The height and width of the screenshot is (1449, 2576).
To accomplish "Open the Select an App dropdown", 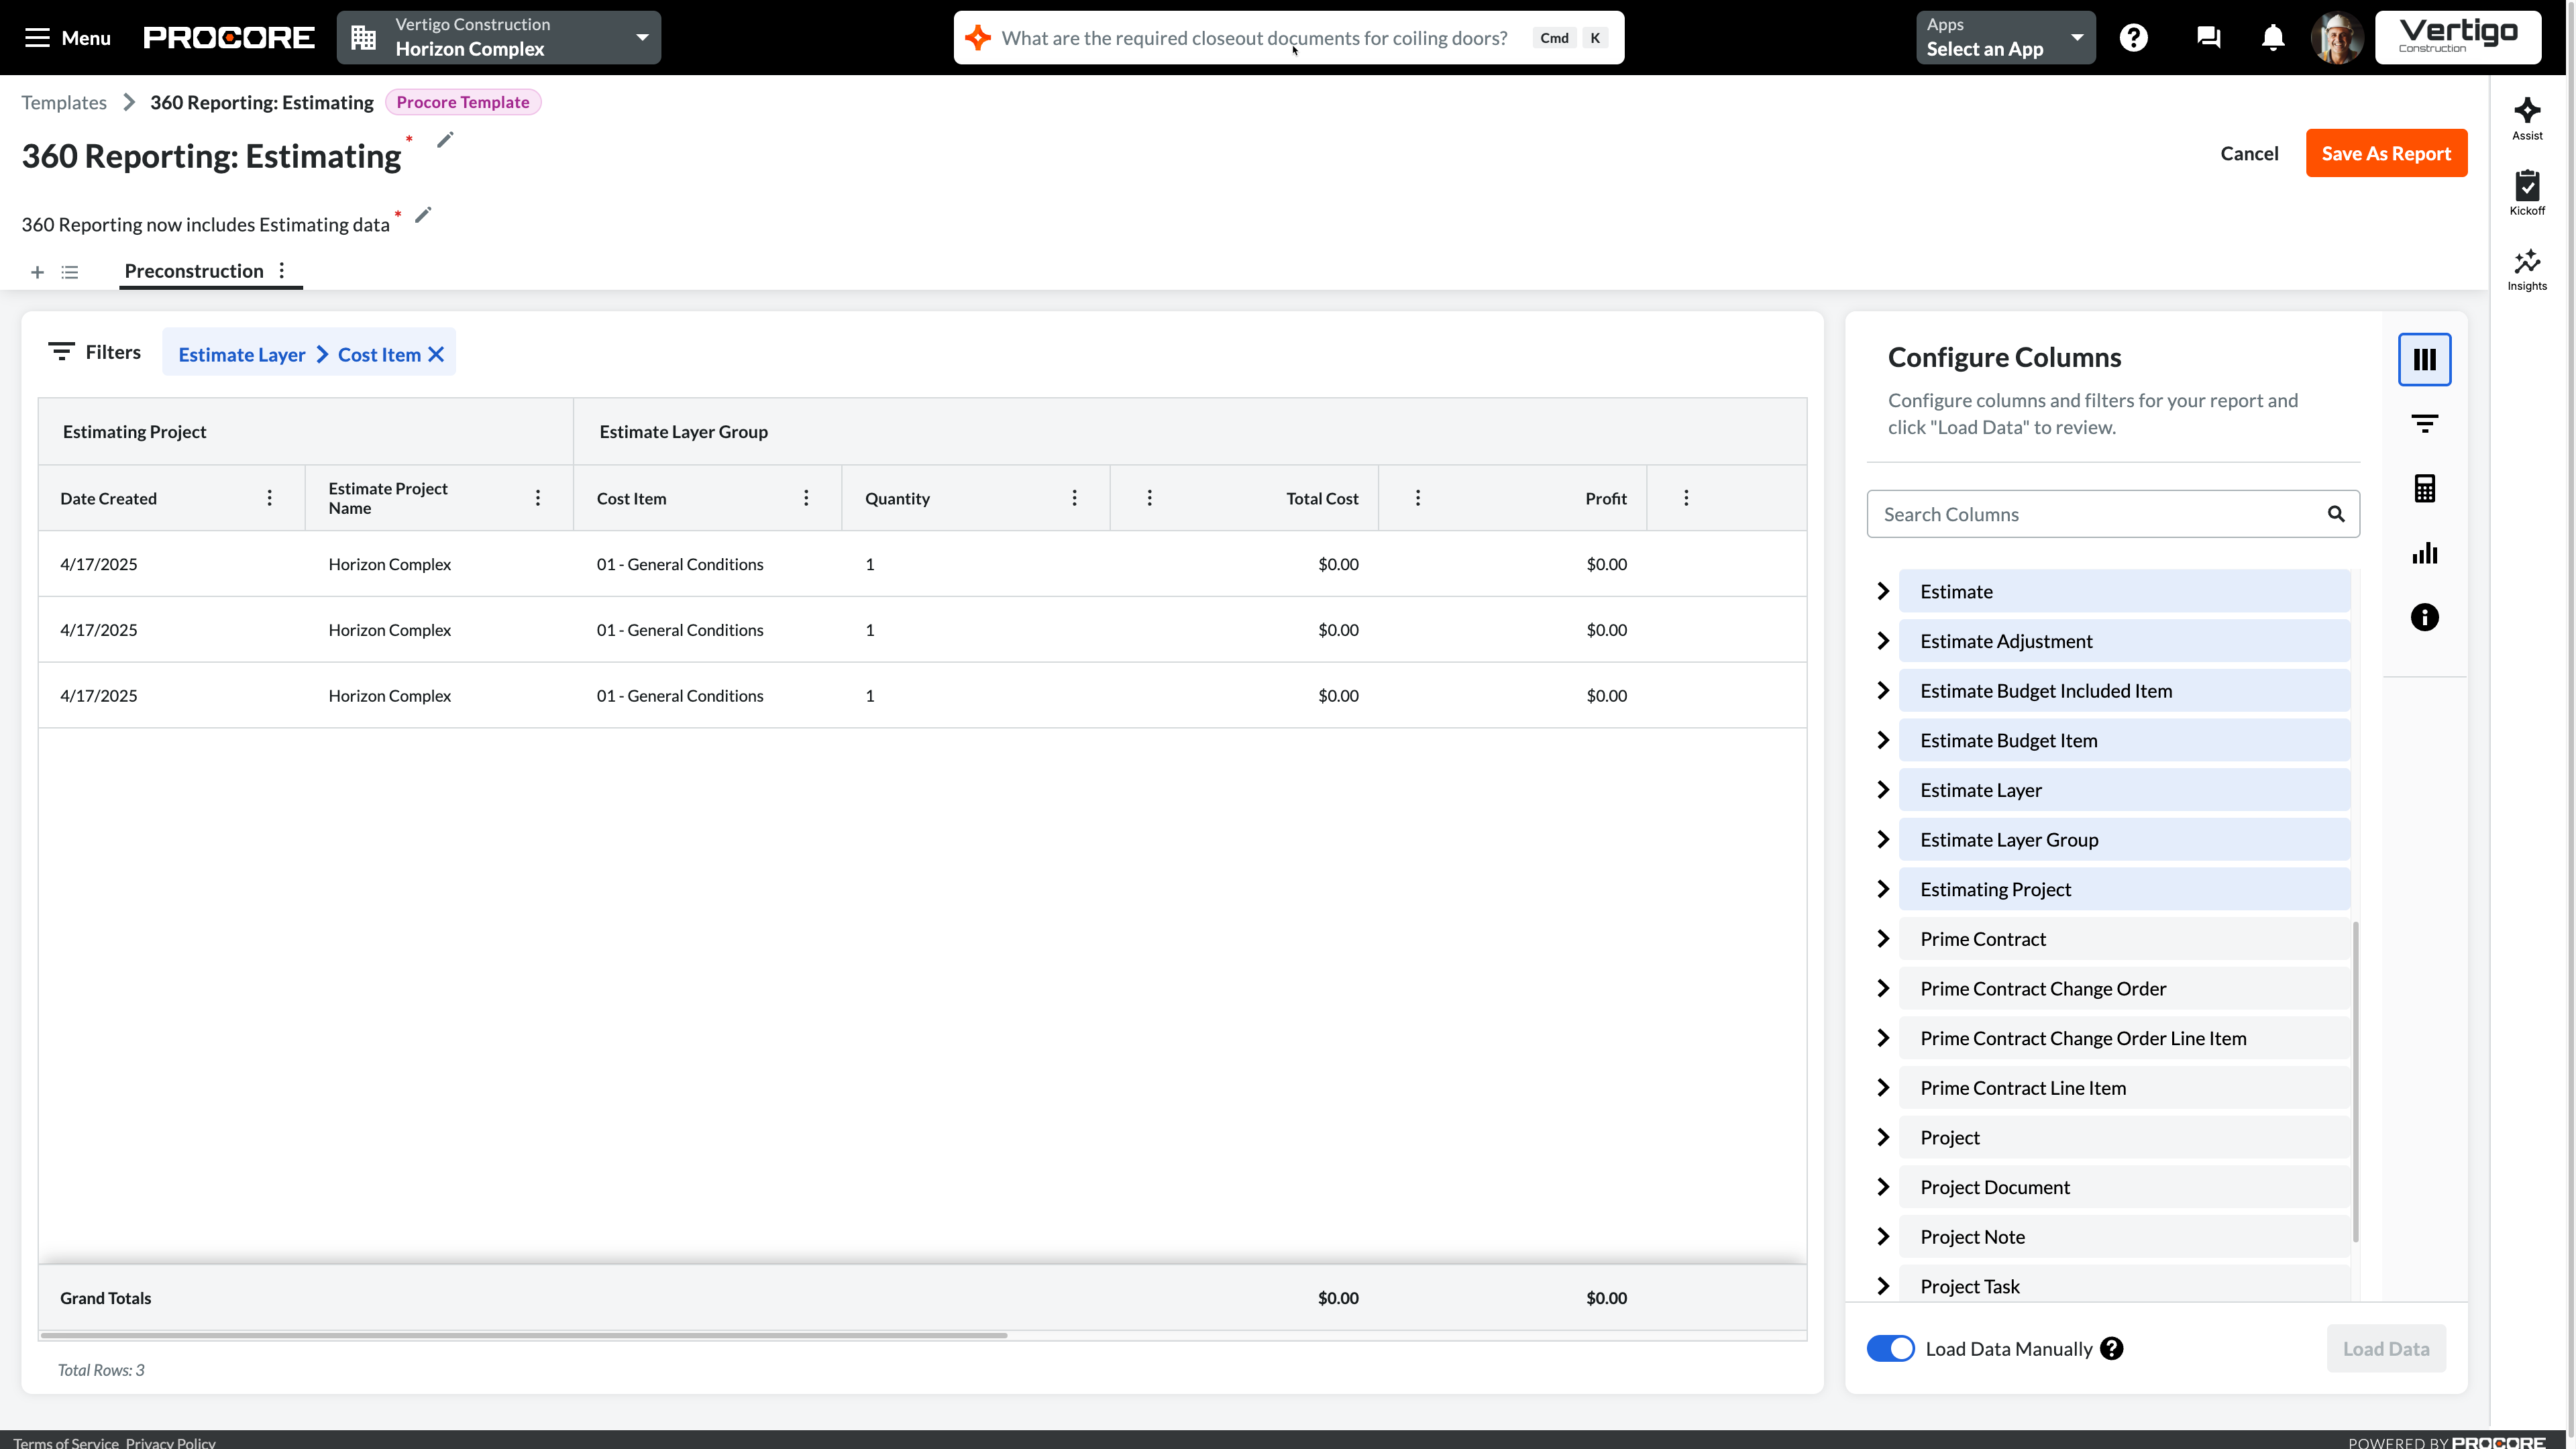I will (x=2004, y=38).
